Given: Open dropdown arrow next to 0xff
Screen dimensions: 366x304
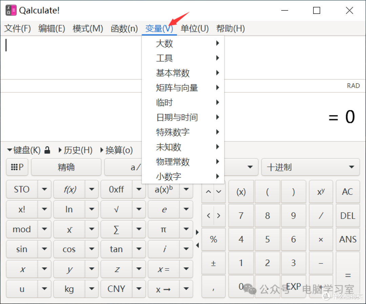Looking at the screenshot, I should (139, 189).
